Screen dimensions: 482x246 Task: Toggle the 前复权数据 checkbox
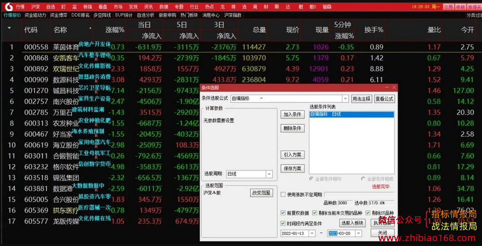tap(283, 213)
